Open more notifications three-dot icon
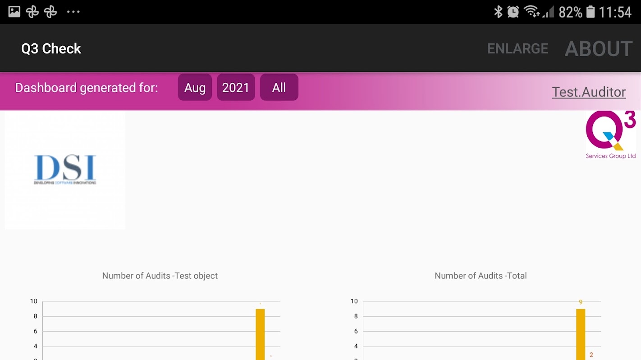The height and width of the screenshot is (360, 641). (73, 12)
